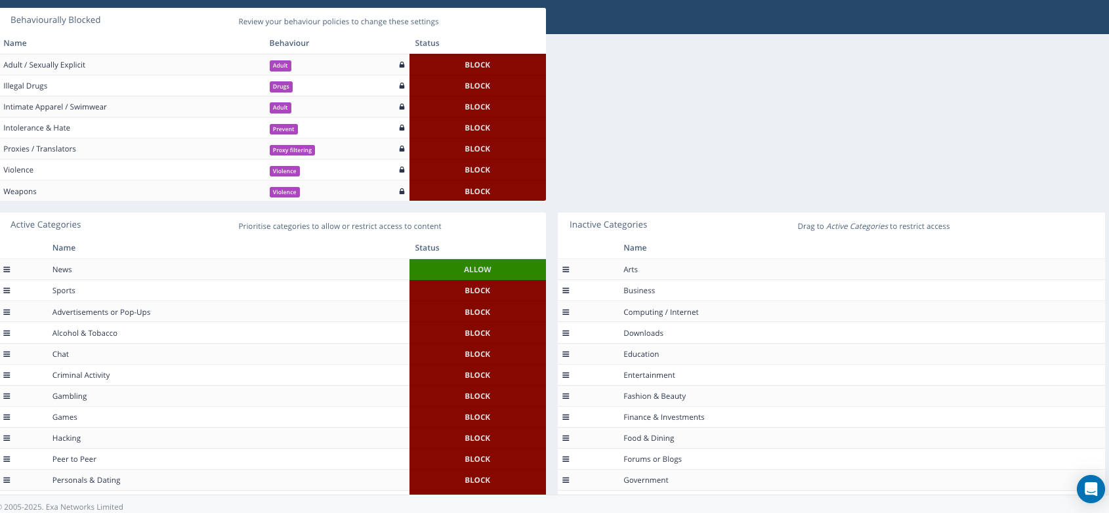Image resolution: width=1109 pixels, height=513 pixels.
Task: Click the drag handle next to Education
Action: click(566, 354)
